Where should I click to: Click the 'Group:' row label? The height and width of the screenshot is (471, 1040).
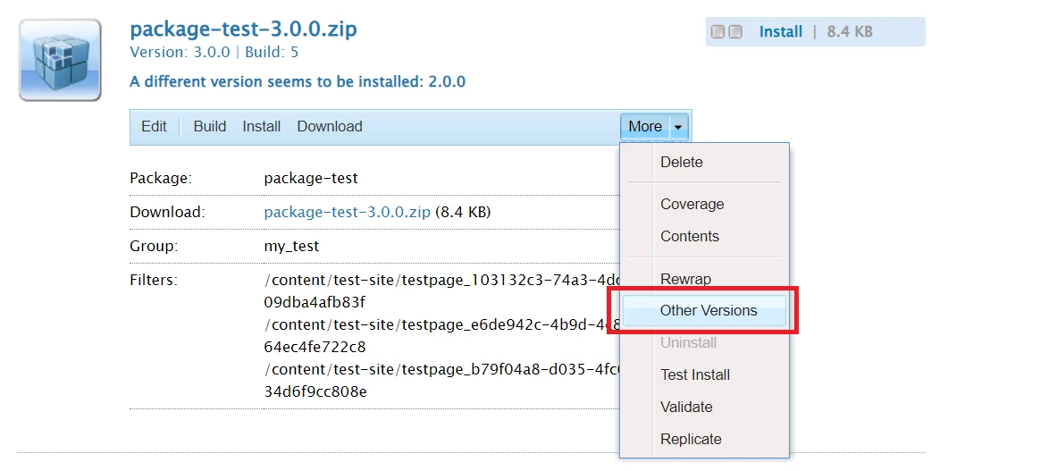(x=154, y=246)
